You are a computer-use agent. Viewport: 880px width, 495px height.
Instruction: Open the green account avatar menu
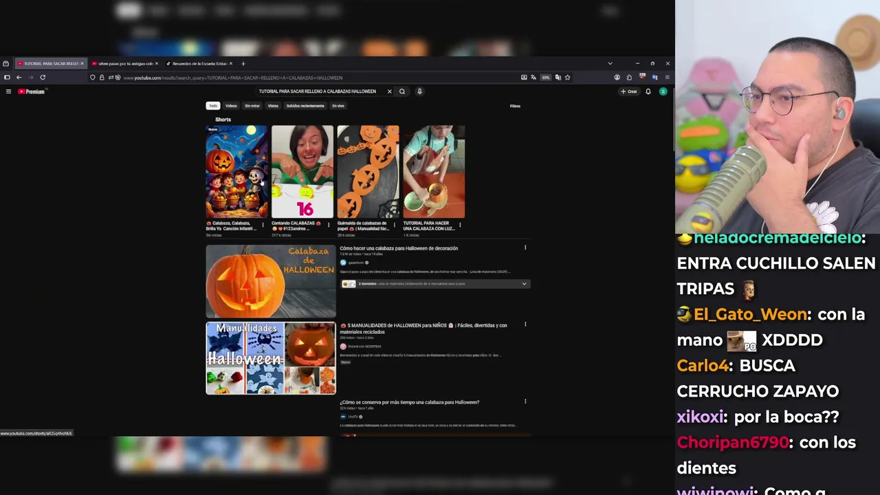click(x=663, y=91)
